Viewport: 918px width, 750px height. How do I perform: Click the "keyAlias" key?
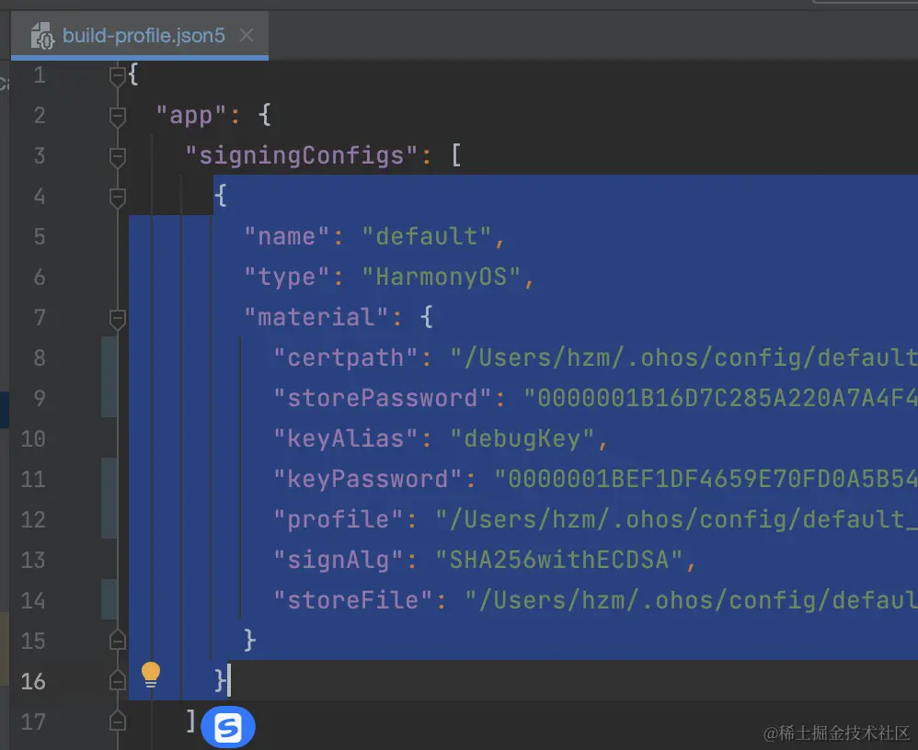click(x=346, y=438)
